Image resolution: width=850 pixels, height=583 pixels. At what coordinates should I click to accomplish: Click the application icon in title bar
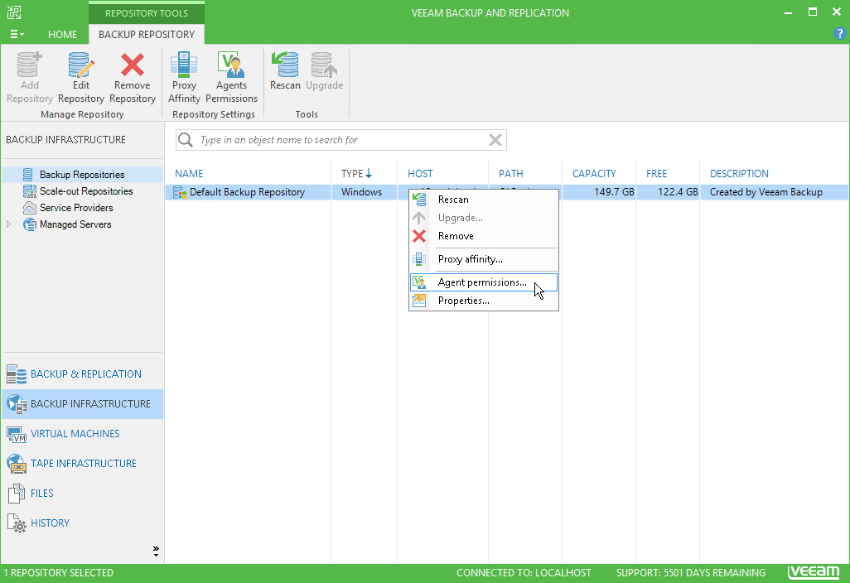14,12
